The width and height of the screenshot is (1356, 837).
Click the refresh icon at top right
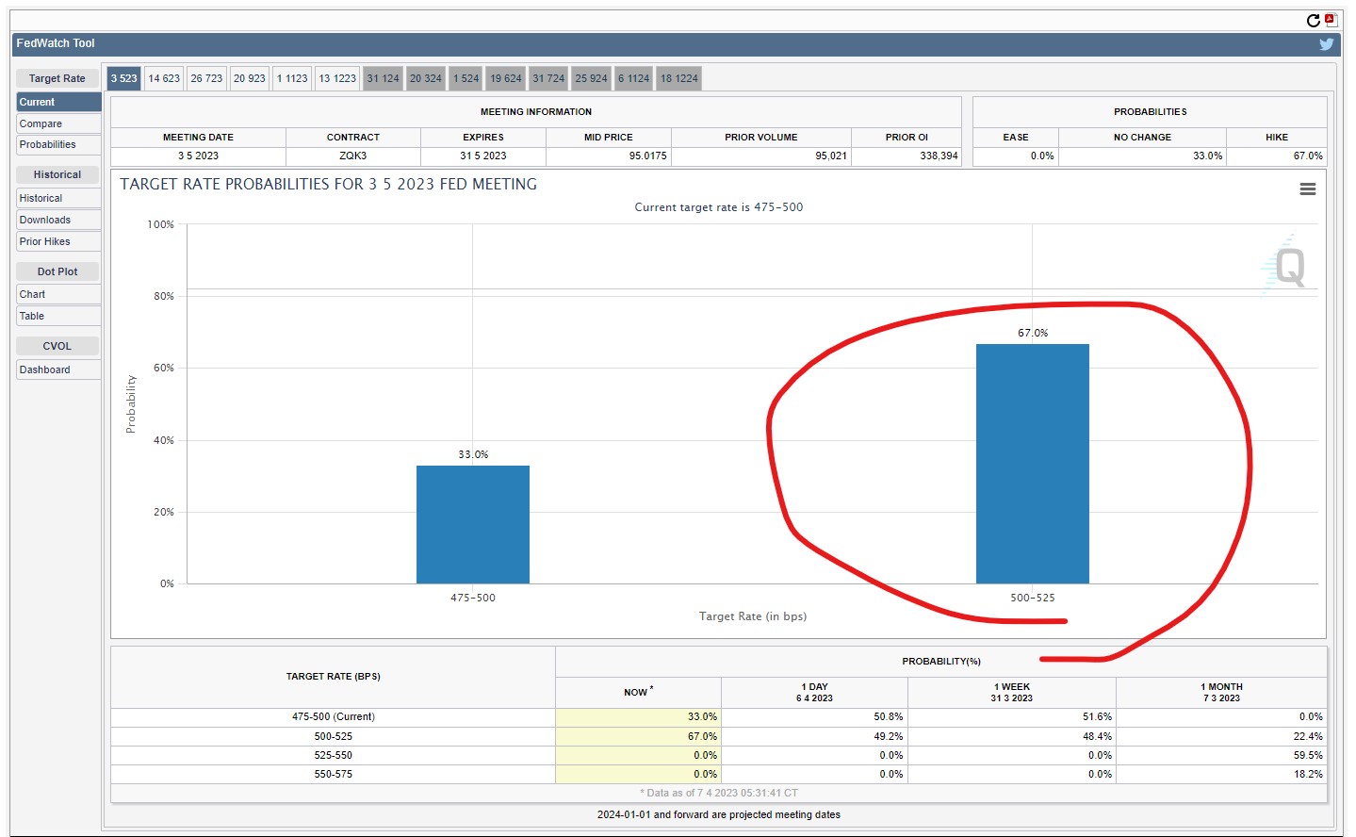[1313, 20]
